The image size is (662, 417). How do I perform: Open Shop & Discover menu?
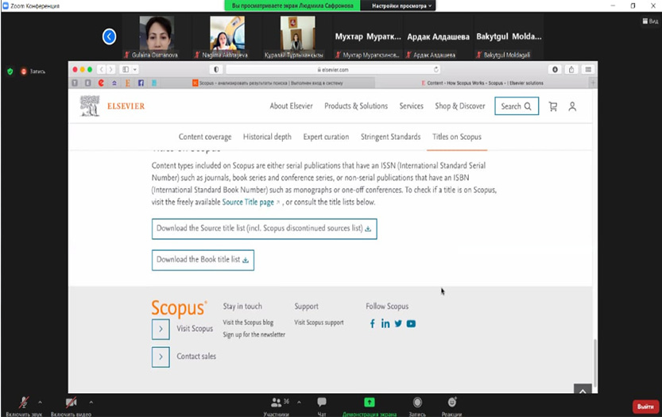click(x=460, y=106)
